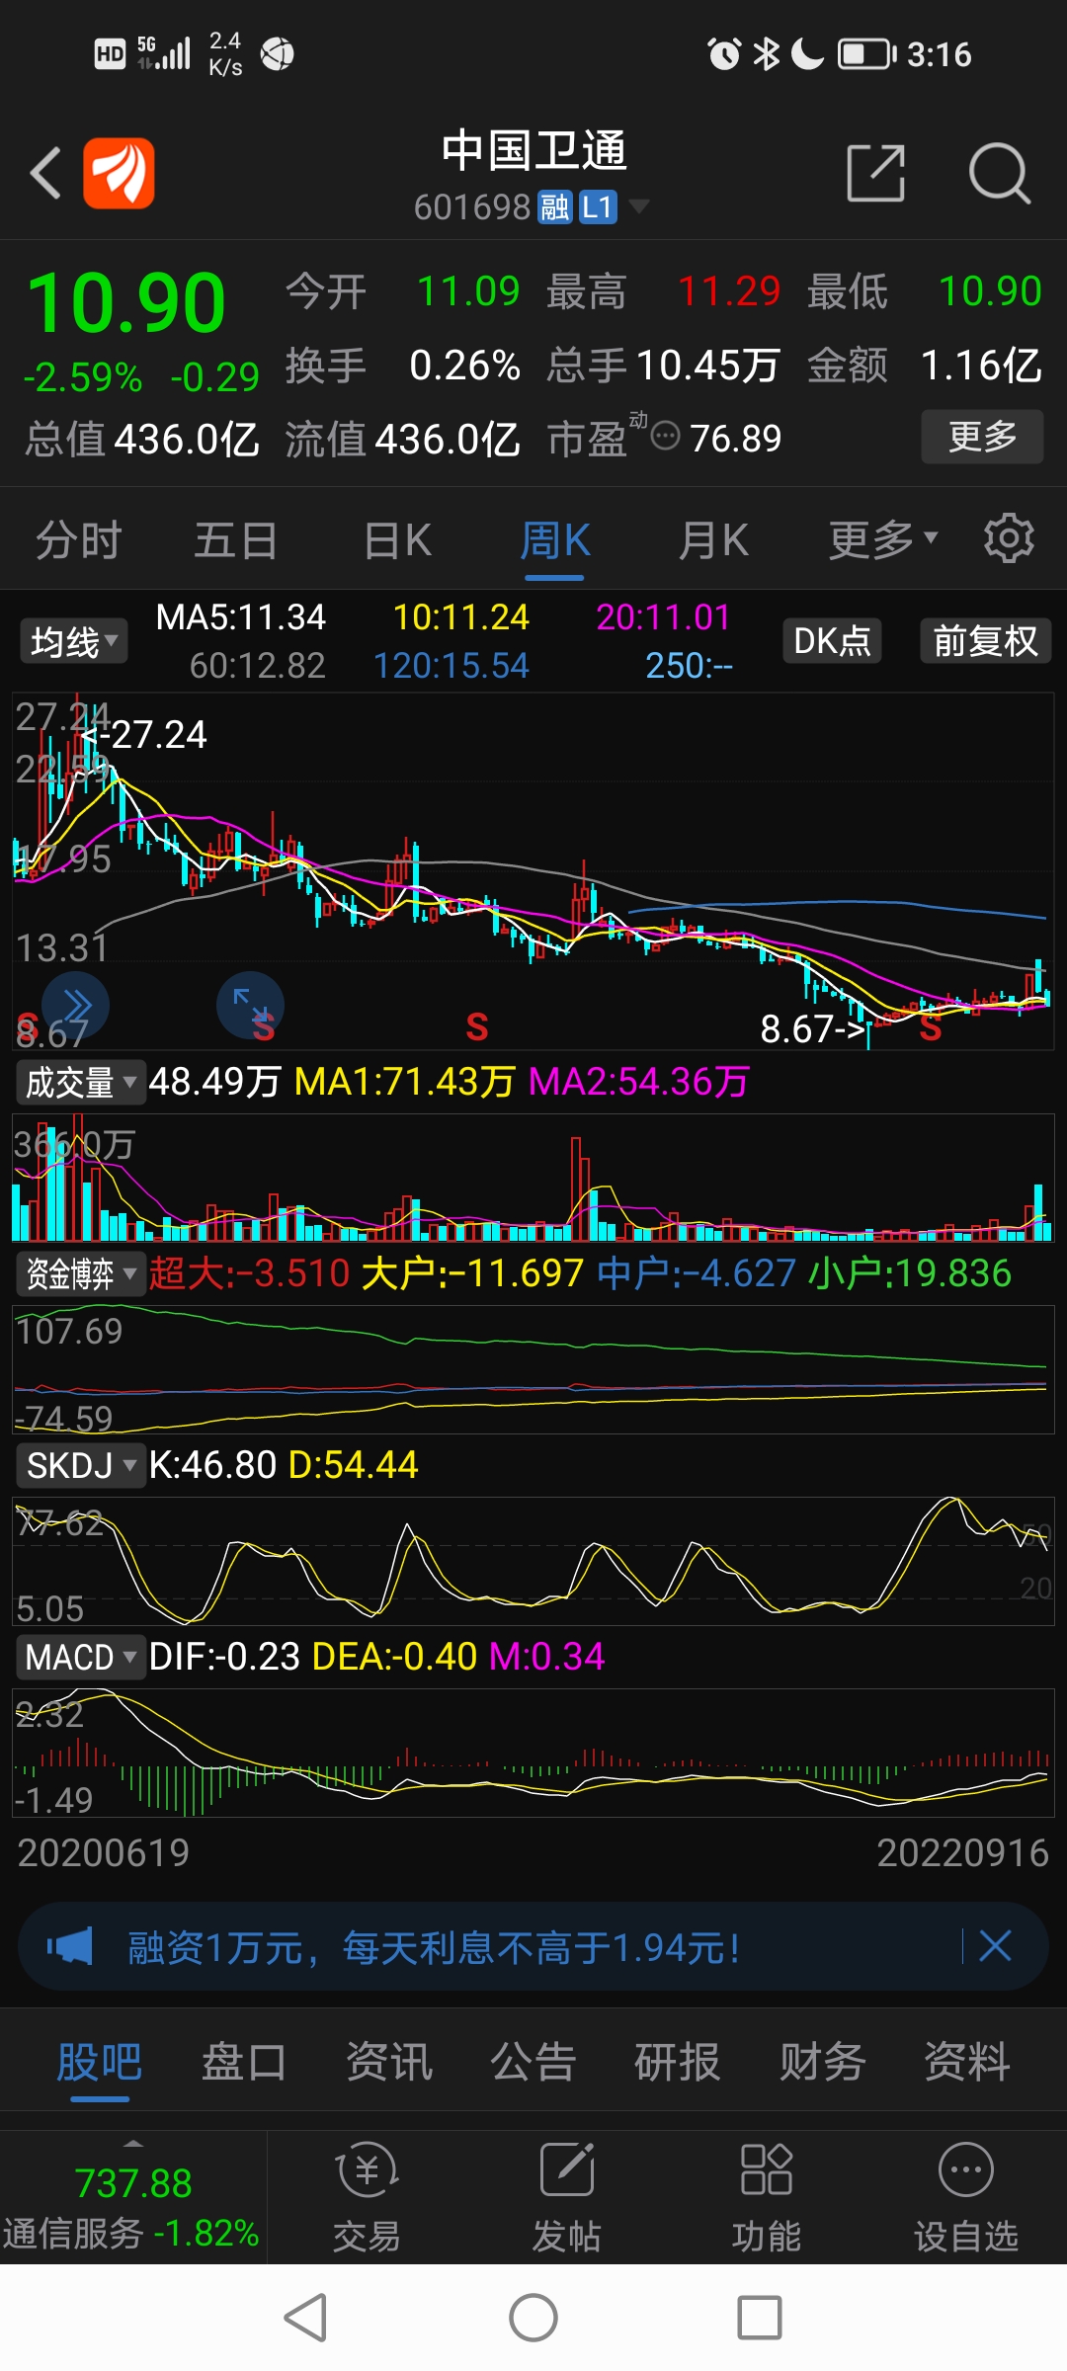Viewport: 1067px width, 2371px height.
Task: Expand stock title dropdown arrow
Action: pos(639,205)
